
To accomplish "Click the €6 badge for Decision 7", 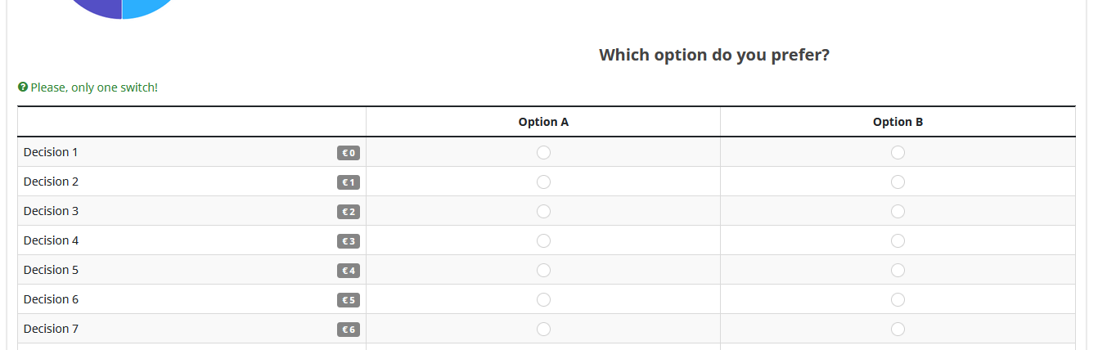I will click(349, 330).
